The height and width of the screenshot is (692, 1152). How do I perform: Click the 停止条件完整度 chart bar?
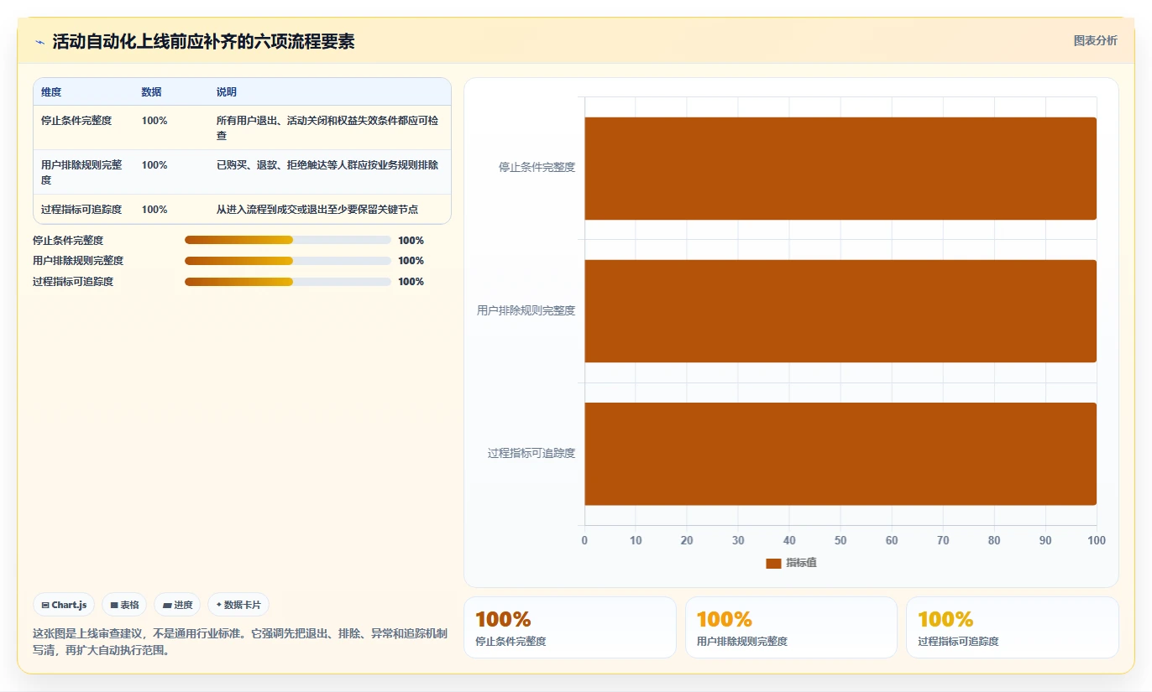pyautogui.click(x=840, y=169)
